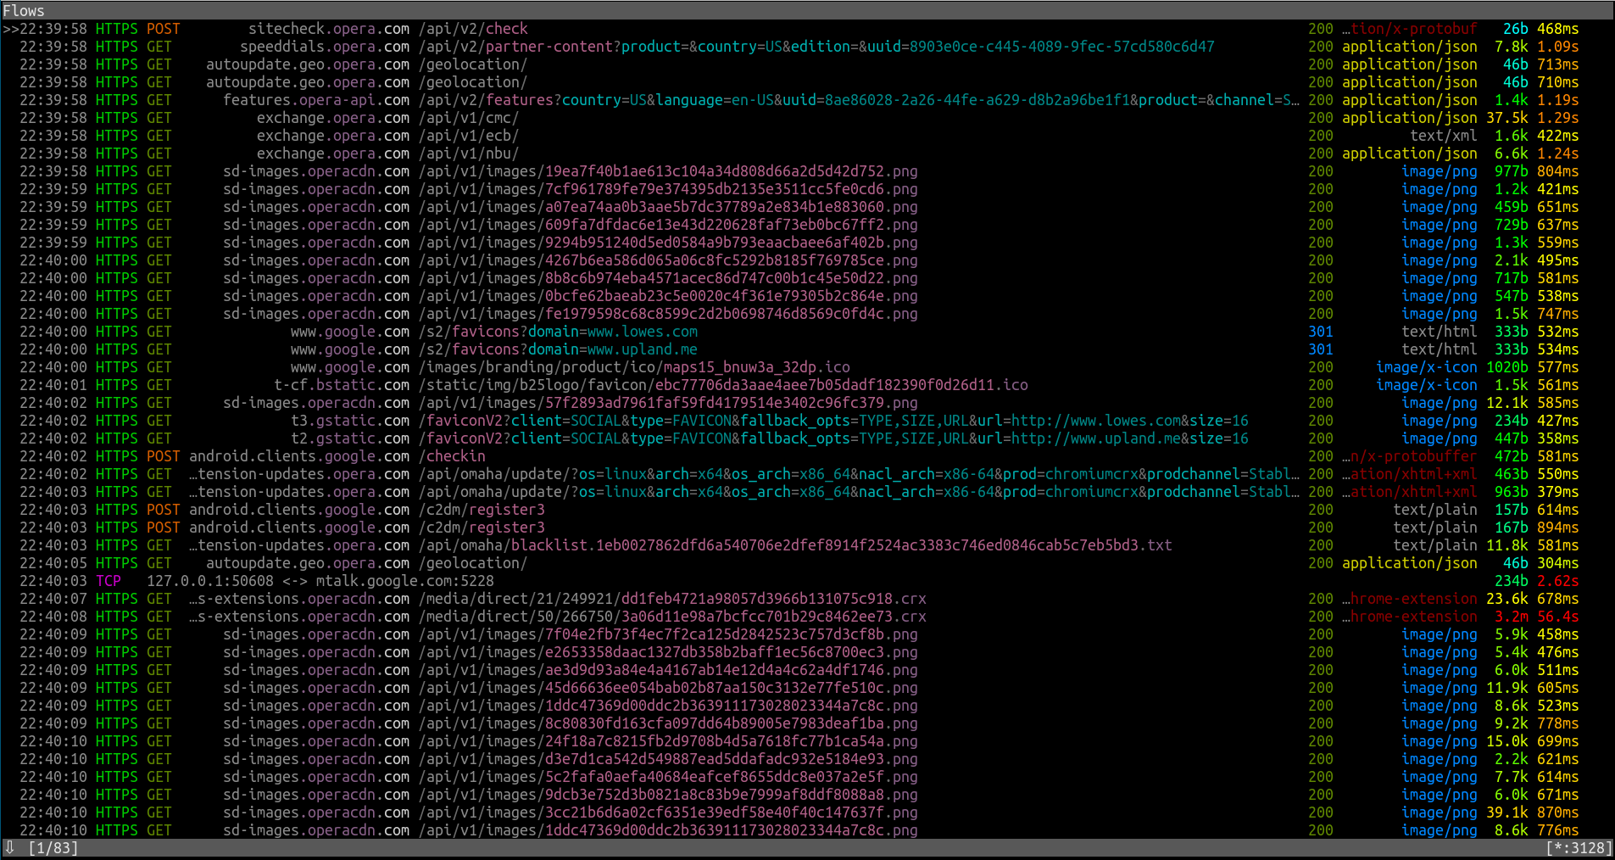Image resolution: width=1615 pixels, height=860 pixels.
Task: Select the first 301 www.lowes.com favicons flow
Action: [807, 332]
